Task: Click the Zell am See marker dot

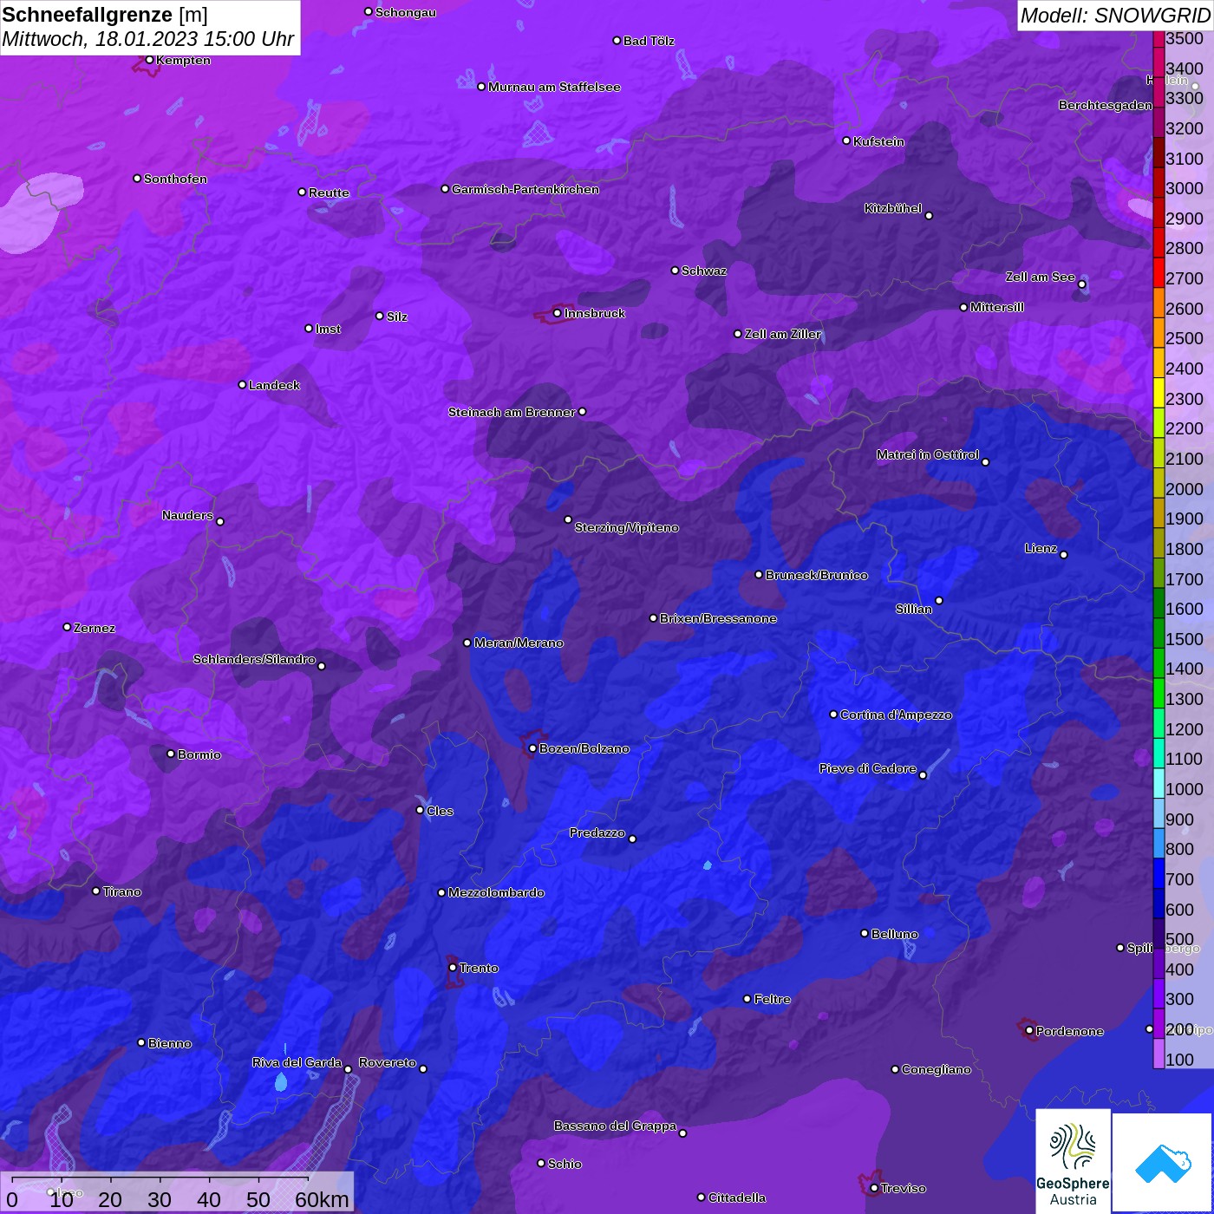Action: (x=1081, y=284)
